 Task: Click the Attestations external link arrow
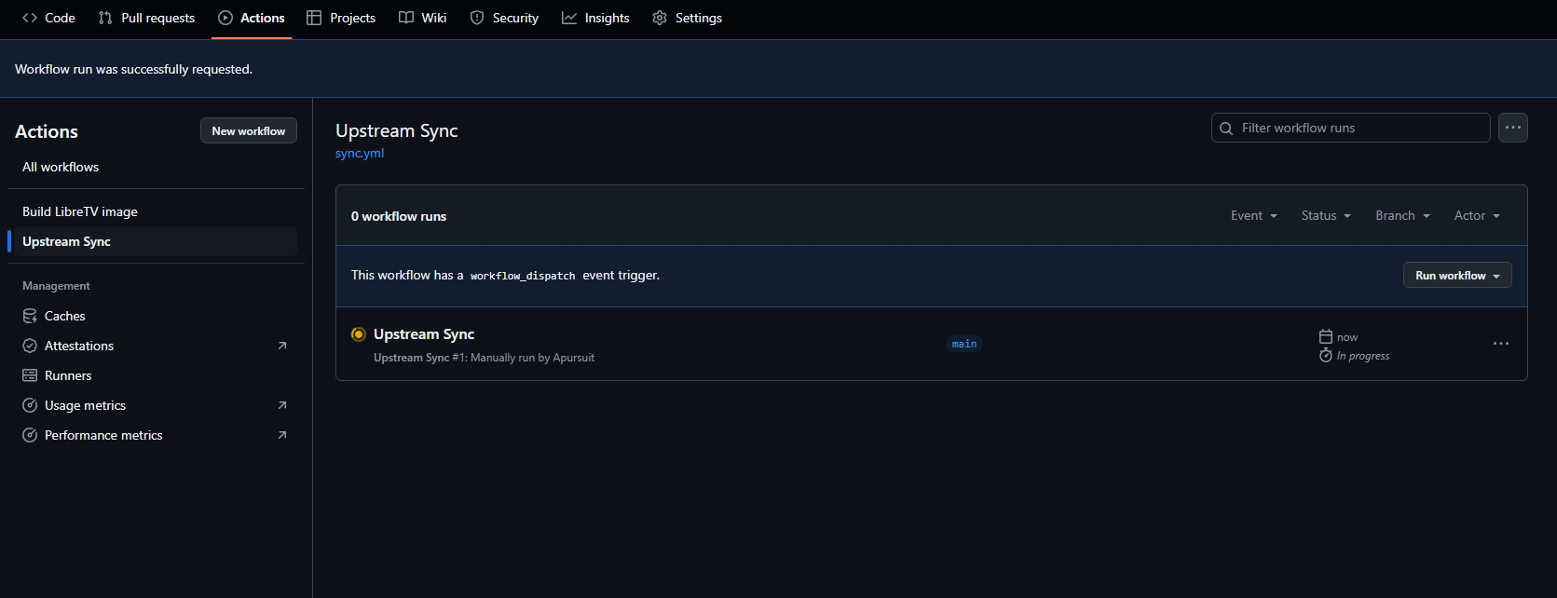coord(282,346)
